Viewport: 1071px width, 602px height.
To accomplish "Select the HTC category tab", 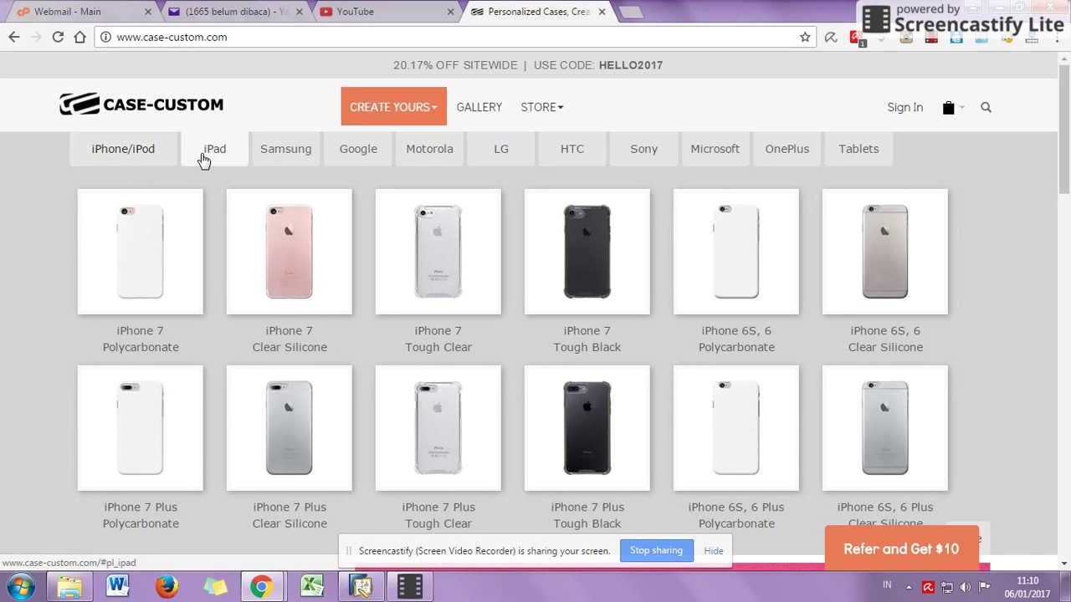I will (x=572, y=149).
